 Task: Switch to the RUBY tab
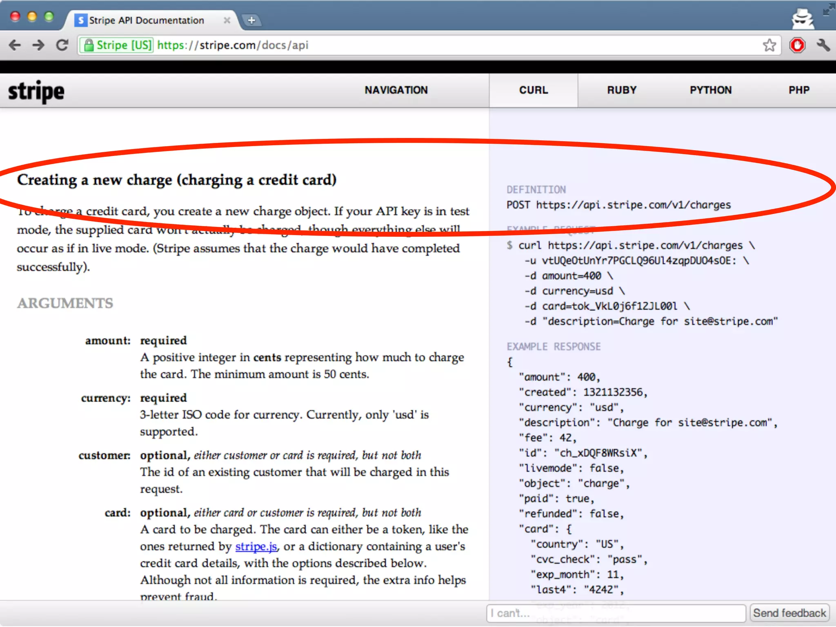tap(621, 90)
